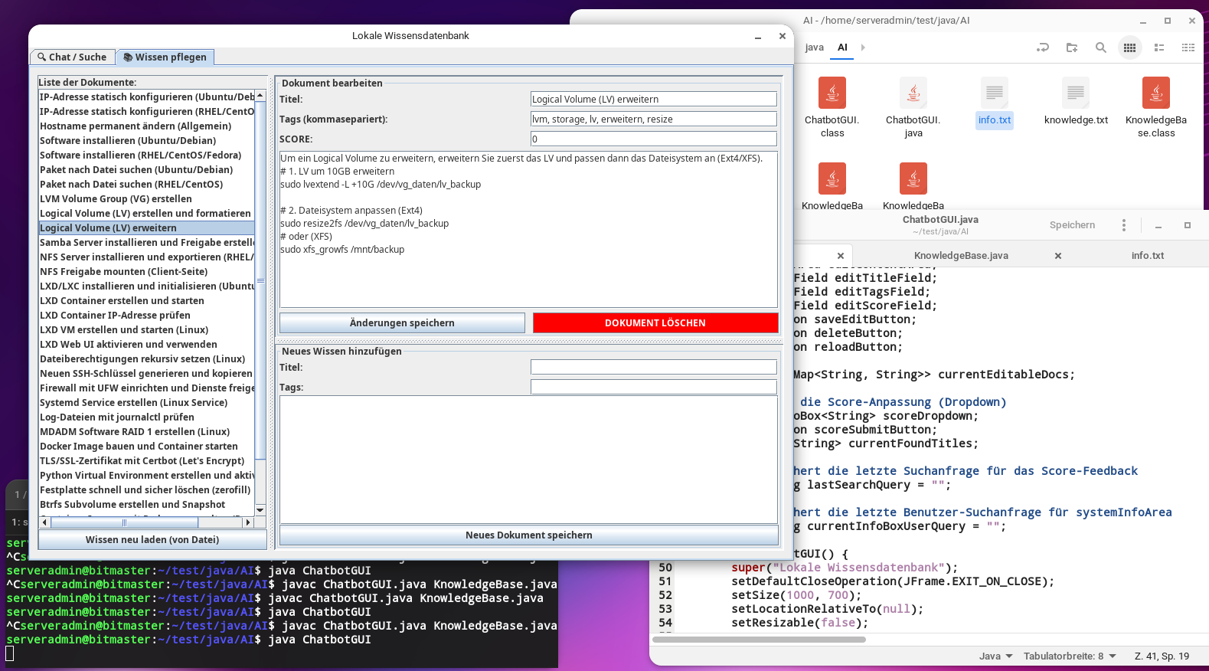1209x671 pixels.
Task: Switch file manager to compact view
Action: point(1188,47)
